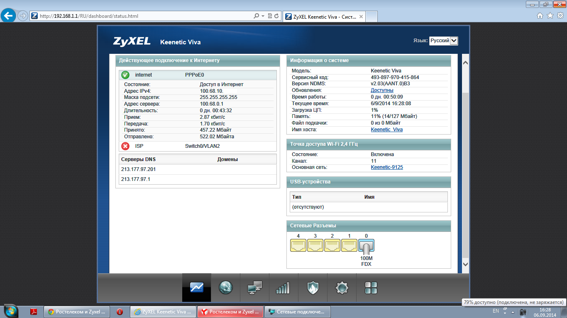
Task: Click the compatibility view icon in address bar
Action: coord(270,16)
